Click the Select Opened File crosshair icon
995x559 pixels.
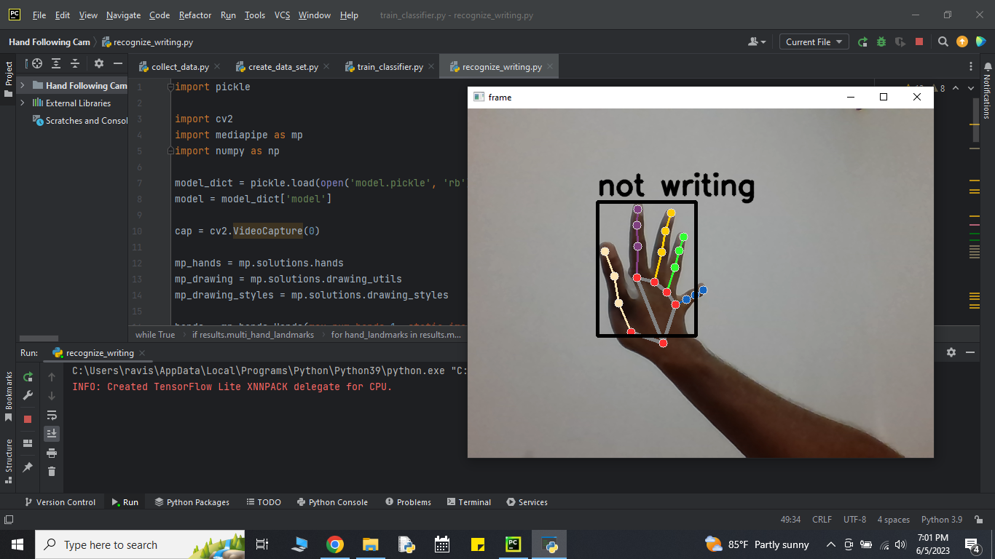pos(37,63)
